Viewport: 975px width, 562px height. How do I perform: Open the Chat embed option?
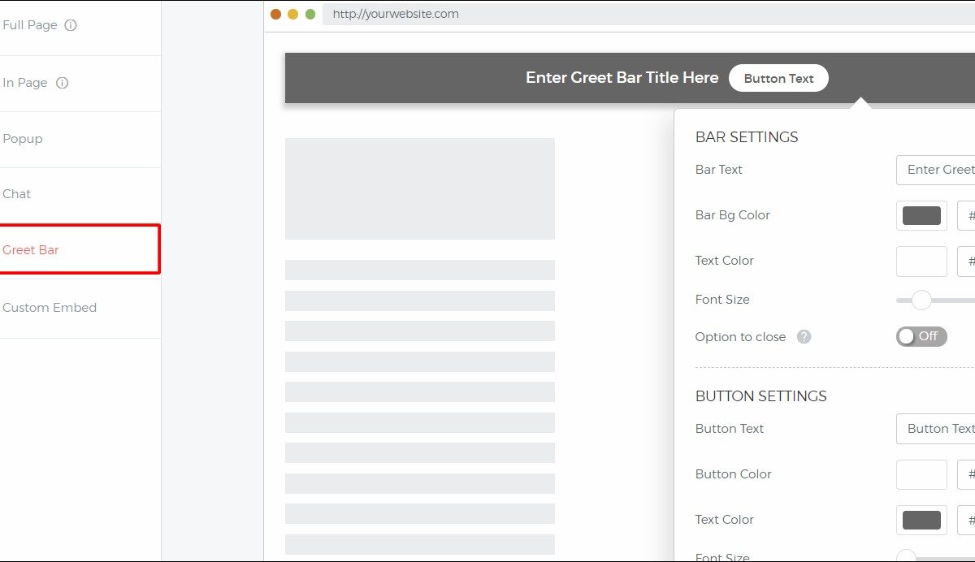(x=17, y=194)
